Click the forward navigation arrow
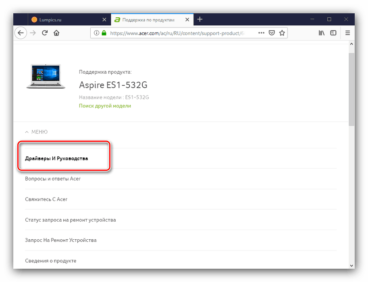Viewport: 368px width, 282px height. pos(33,33)
